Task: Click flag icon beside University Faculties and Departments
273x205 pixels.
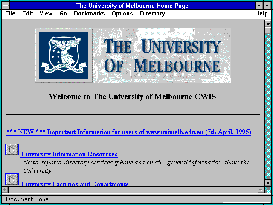Action: click(12, 179)
